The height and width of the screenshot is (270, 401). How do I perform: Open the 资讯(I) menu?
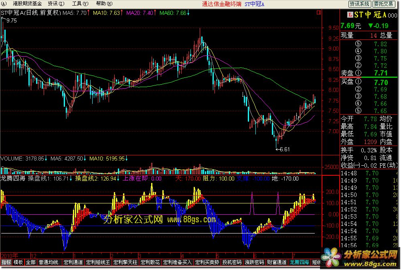coord(56,4)
